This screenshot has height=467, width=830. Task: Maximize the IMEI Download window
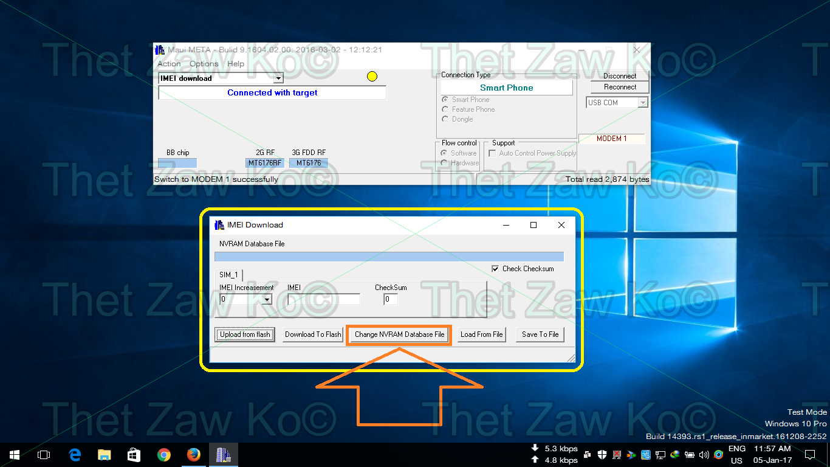pyautogui.click(x=533, y=225)
